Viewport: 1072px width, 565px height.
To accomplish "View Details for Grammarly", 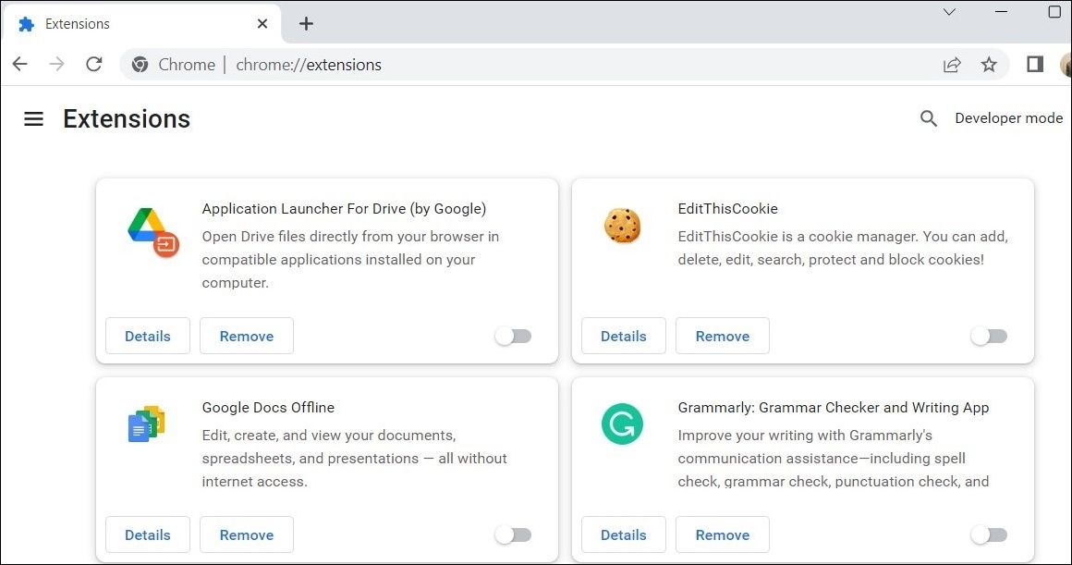I will tap(623, 534).
